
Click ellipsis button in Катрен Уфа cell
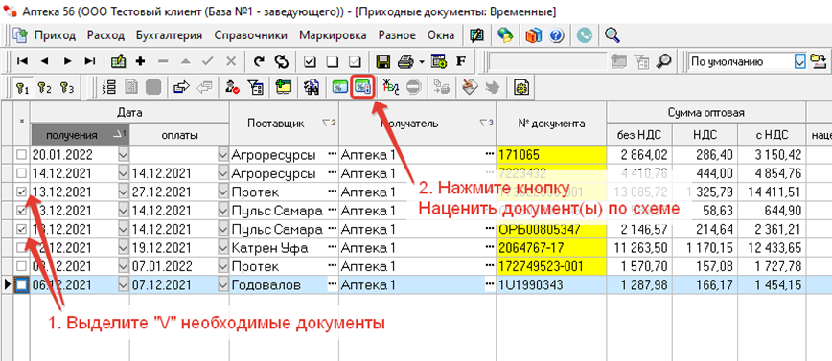coord(333,248)
